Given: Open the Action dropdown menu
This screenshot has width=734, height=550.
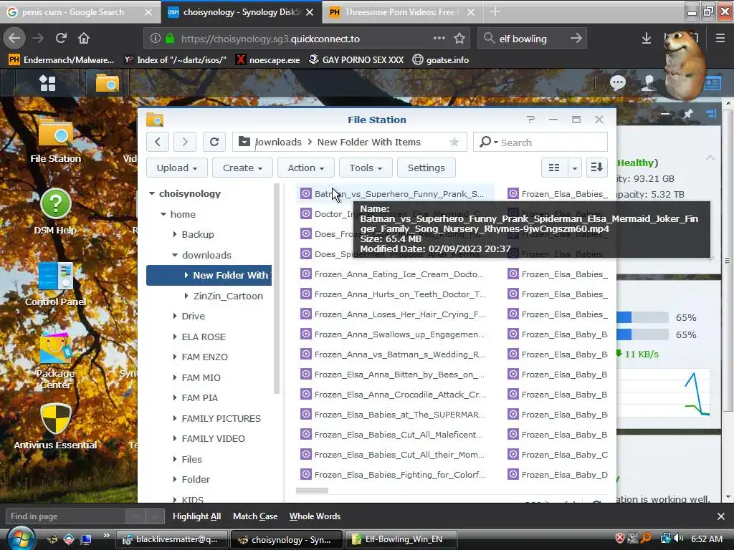Looking at the screenshot, I should tap(305, 168).
